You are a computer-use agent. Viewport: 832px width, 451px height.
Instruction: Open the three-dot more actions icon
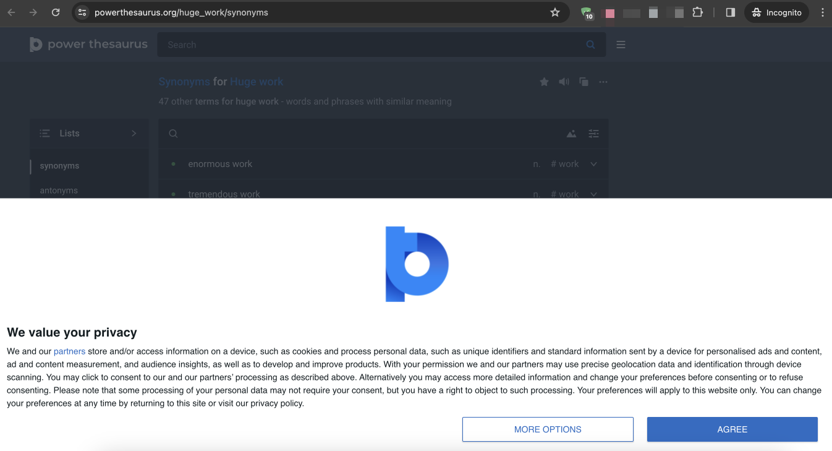pyautogui.click(x=603, y=82)
